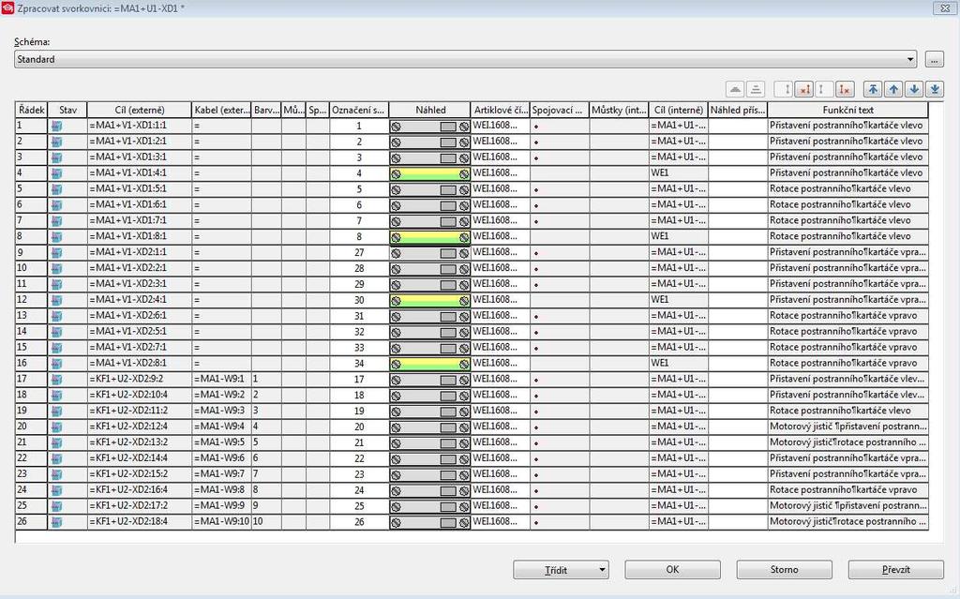Click the Cíl (externě) column header

click(140, 111)
